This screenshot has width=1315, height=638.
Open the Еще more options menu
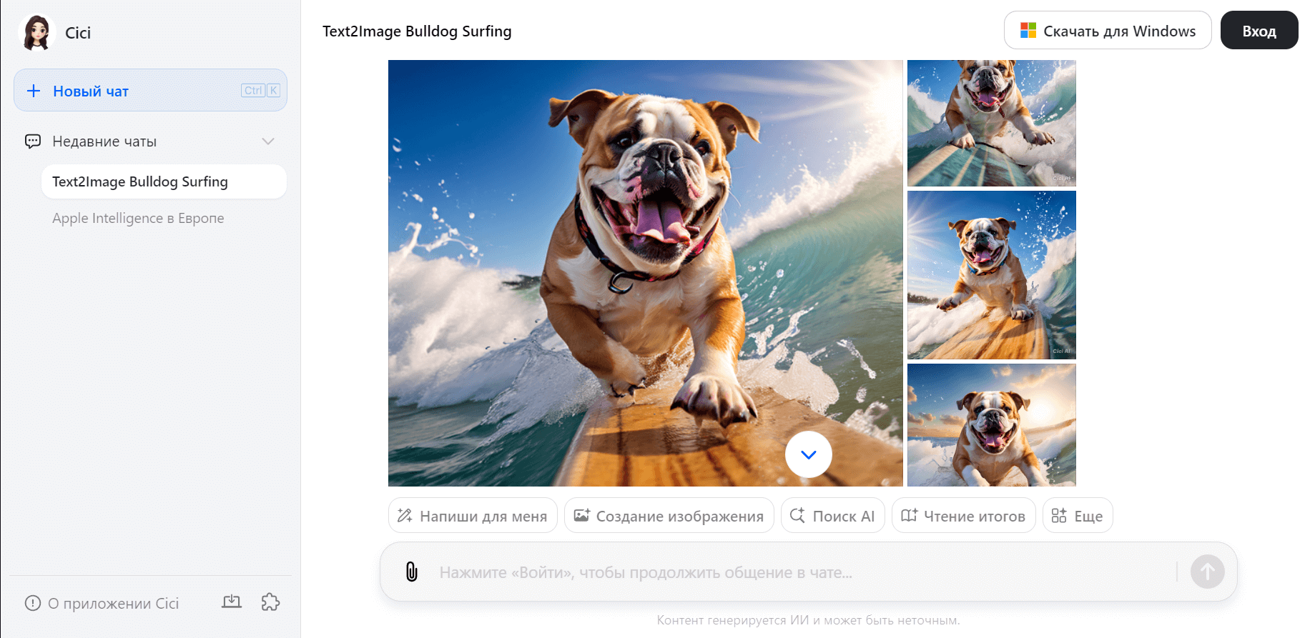tap(1078, 515)
